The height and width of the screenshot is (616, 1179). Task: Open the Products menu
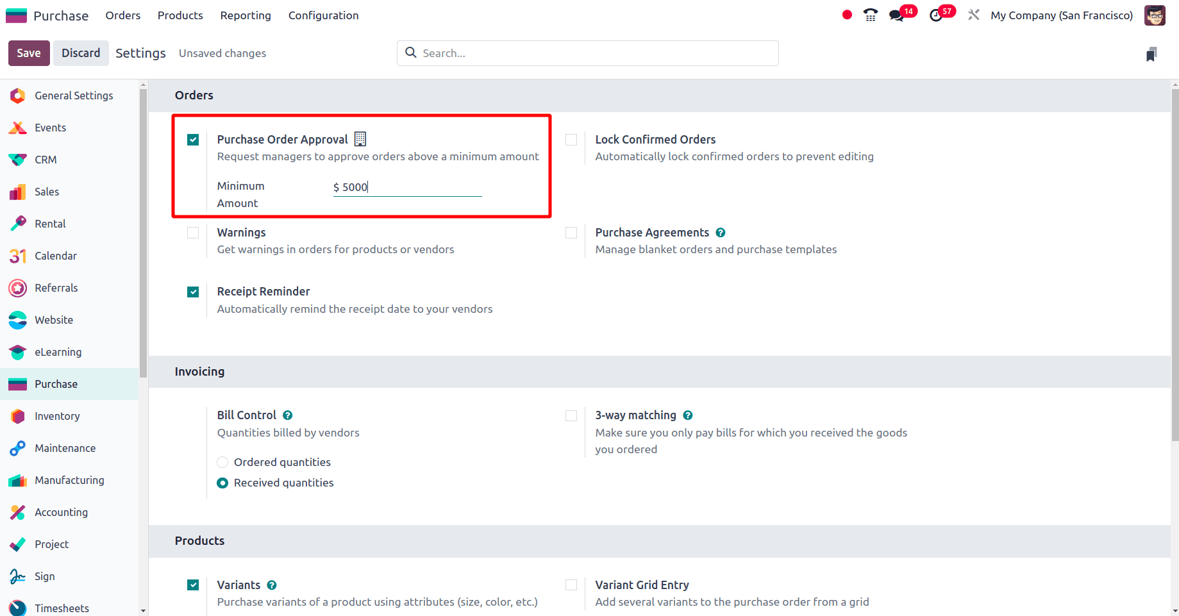coord(180,15)
